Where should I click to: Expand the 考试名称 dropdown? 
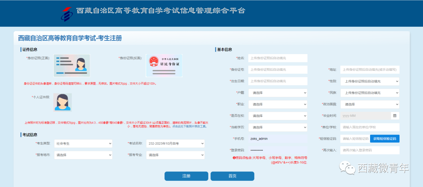[175, 143]
